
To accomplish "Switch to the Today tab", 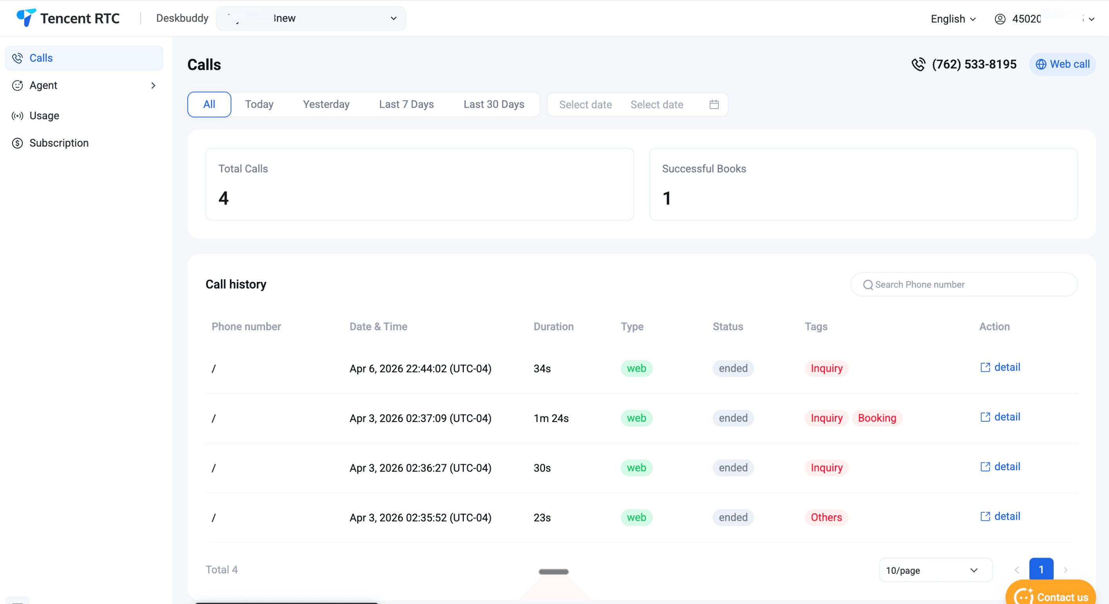I will pos(259,104).
